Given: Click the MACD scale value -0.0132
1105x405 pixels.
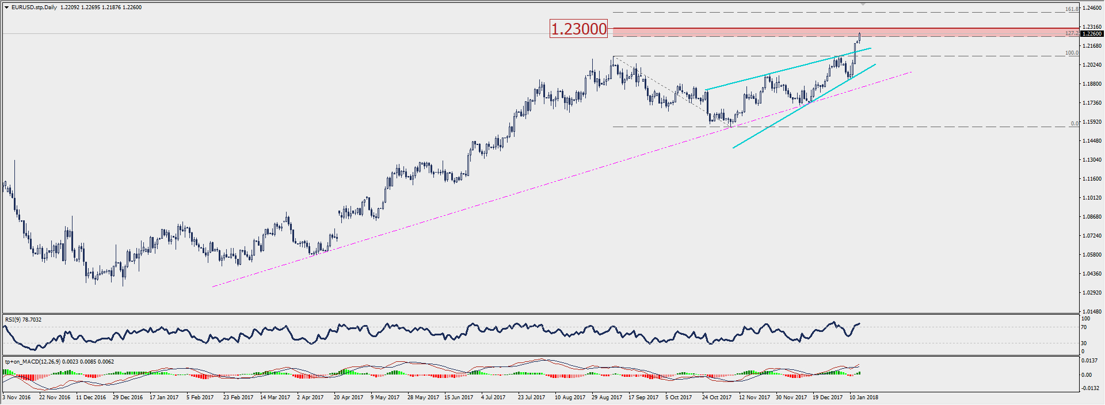Looking at the screenshot, I should click(1089, 388).
